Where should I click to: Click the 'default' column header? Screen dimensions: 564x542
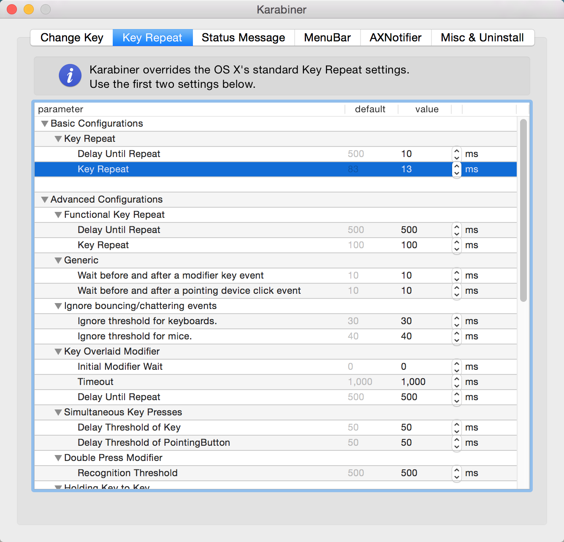[x=371, y=109]
